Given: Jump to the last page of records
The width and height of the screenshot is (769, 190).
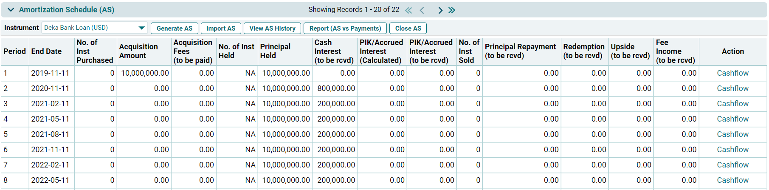Looking at the screenshot, I should coord(452,10).
